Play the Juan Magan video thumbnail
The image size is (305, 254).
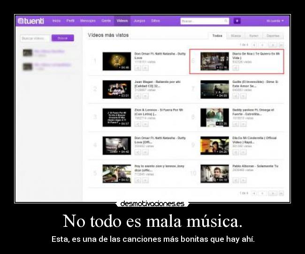click(117, 90)
